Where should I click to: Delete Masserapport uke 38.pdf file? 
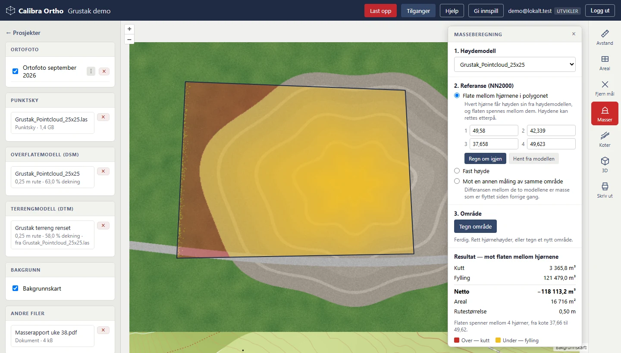click(103, 330)
